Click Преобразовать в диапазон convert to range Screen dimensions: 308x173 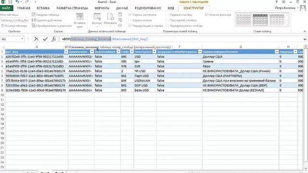[x=51, y=25]
